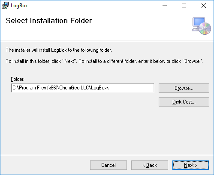Close the LogBox setup dialog

204,6
